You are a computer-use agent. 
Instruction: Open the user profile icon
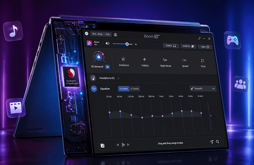(x=115, y=35)
